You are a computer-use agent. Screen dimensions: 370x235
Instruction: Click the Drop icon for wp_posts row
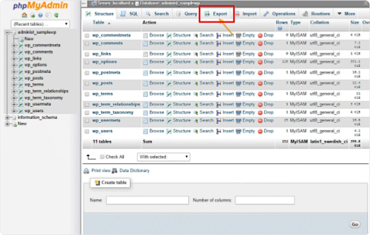coord(260,83)
